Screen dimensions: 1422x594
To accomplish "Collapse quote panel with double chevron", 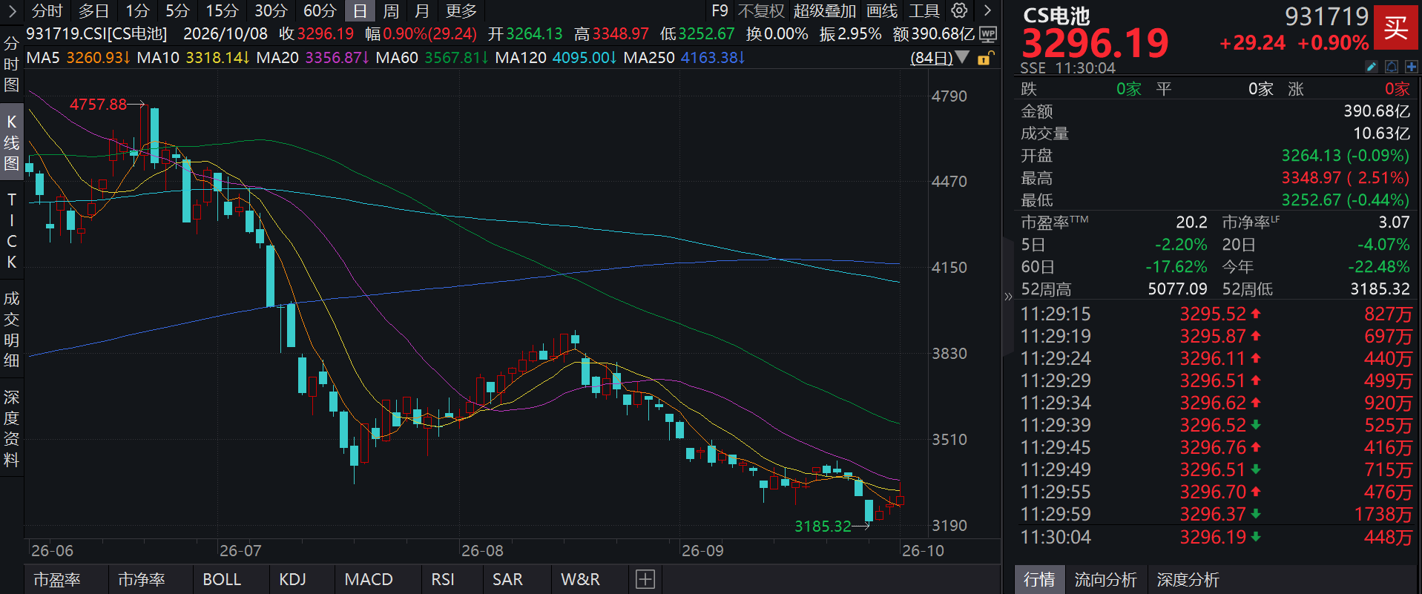I will [x=1008, y=297].
